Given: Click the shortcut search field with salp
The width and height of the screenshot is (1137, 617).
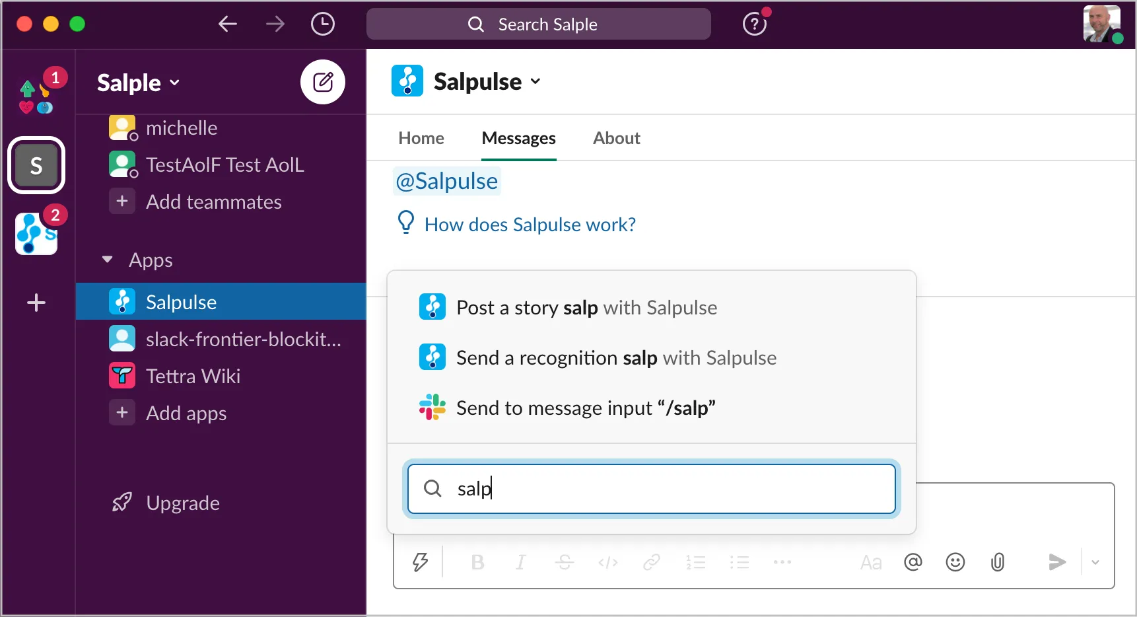Looking at the screenshot, I should click(x=652, y=489).
